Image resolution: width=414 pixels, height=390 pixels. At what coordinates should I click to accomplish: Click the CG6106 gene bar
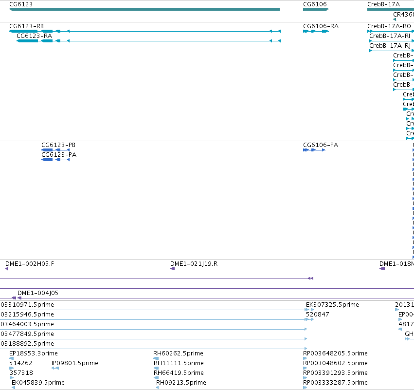[x=316, y=9]
